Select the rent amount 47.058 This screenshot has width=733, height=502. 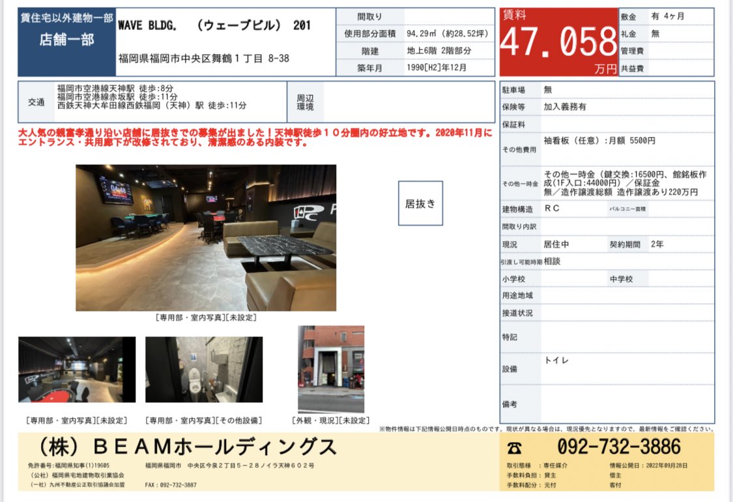[x=558, y=42]
